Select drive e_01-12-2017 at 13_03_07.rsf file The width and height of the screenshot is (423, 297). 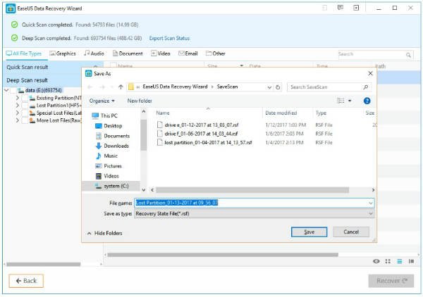point(201,125)
